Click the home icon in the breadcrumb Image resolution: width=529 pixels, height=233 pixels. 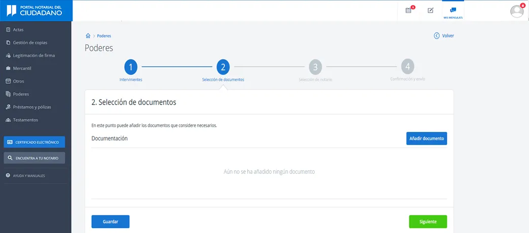pyautogui.click(x=88, y=36)
